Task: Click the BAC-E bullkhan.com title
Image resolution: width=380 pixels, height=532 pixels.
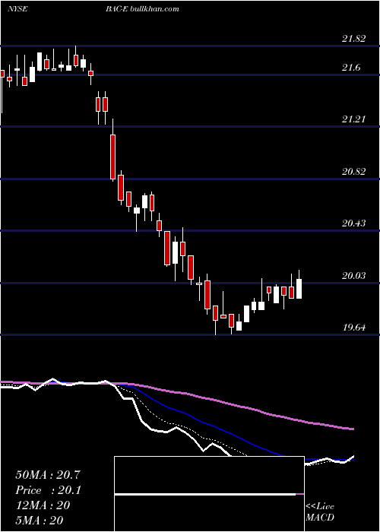Action: tap(142, 9)
